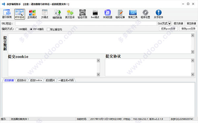Viewport: 198px width, 123px height.
Task: Switch to the 返回数据 tab
Action: coord(9,80)
